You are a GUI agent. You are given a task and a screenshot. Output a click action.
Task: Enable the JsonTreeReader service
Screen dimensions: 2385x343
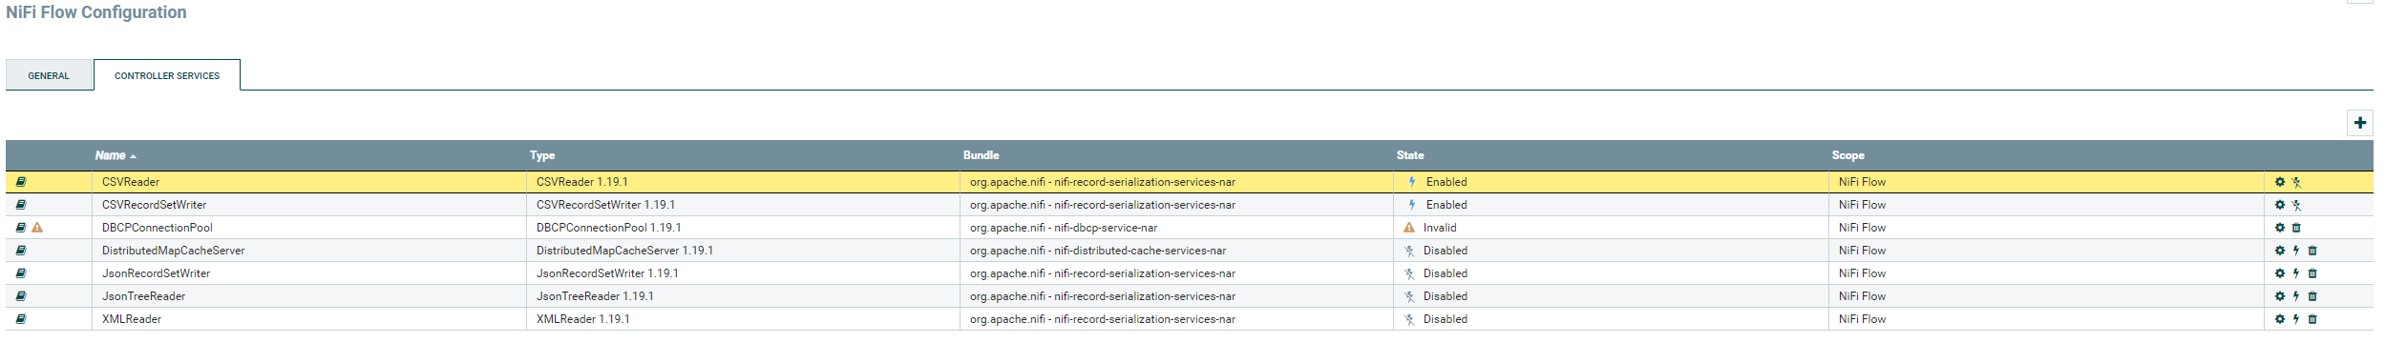(x=2296, y=296)
